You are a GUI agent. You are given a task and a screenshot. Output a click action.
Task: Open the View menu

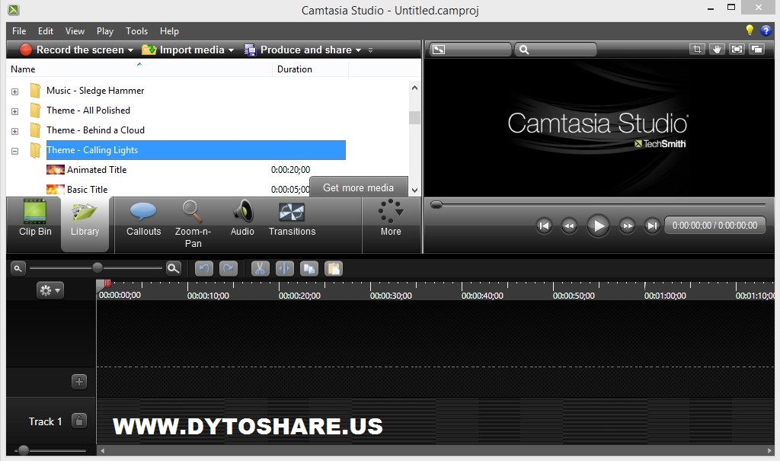75,31
